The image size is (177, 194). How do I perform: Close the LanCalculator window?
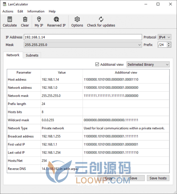(171, 4)
